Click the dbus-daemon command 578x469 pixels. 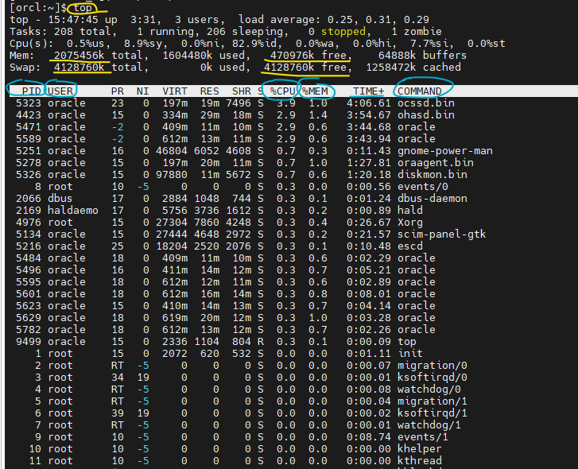click(432, 198)
